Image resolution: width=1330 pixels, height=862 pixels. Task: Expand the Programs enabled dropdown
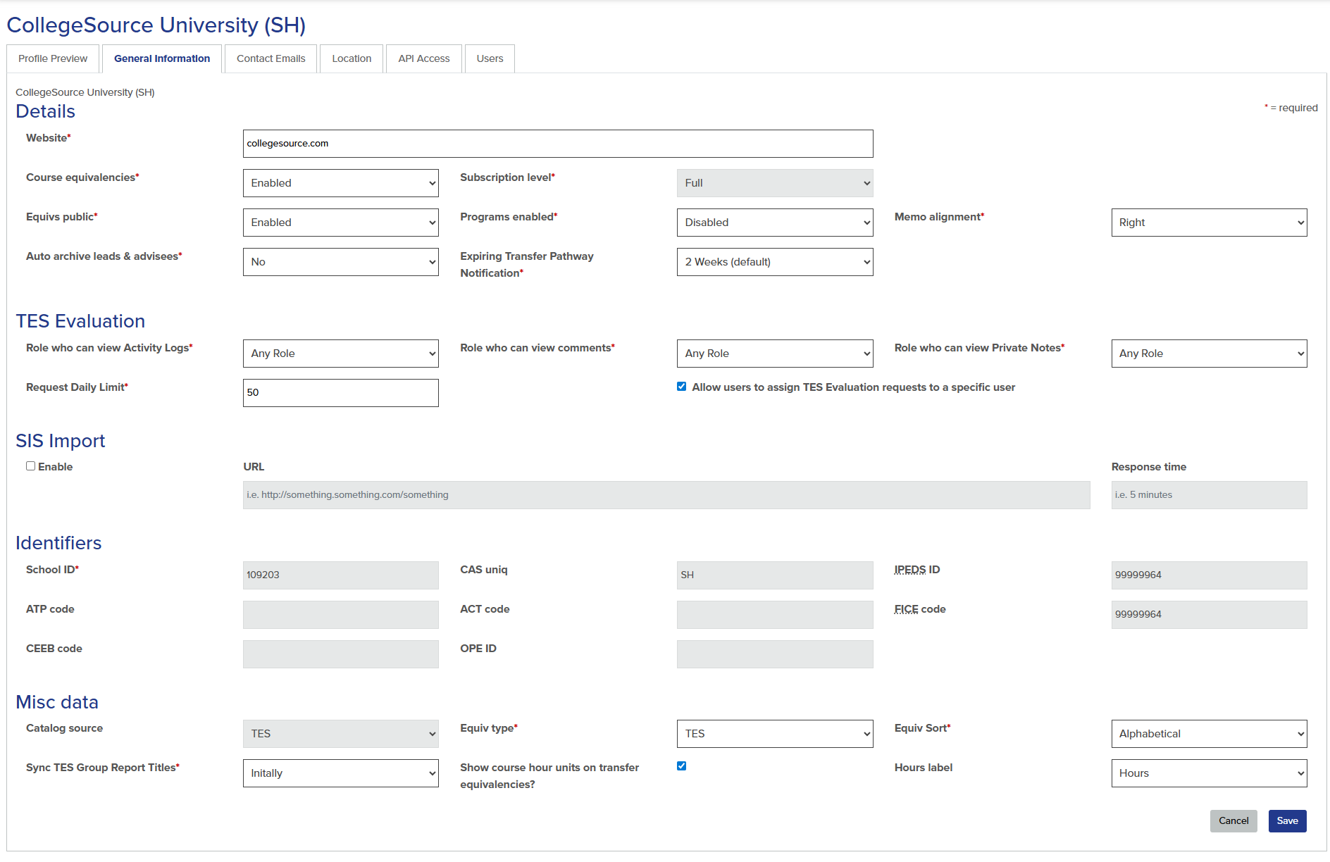pos(774,222)
